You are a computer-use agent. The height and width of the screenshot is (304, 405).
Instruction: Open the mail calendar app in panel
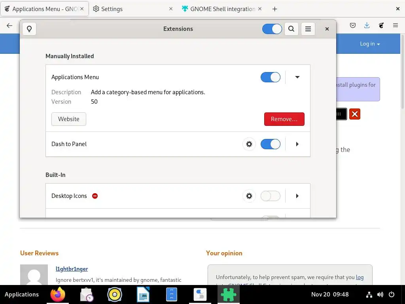[86, 294]
